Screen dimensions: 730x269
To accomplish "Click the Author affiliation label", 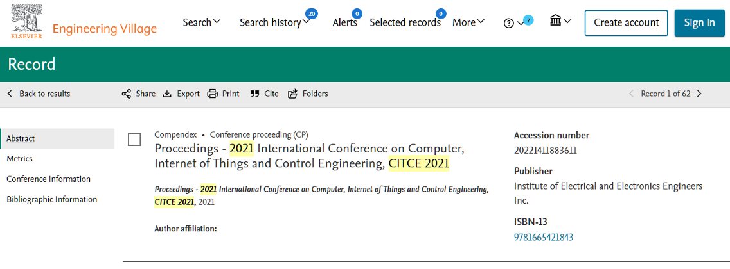I will tap(186, 229).
